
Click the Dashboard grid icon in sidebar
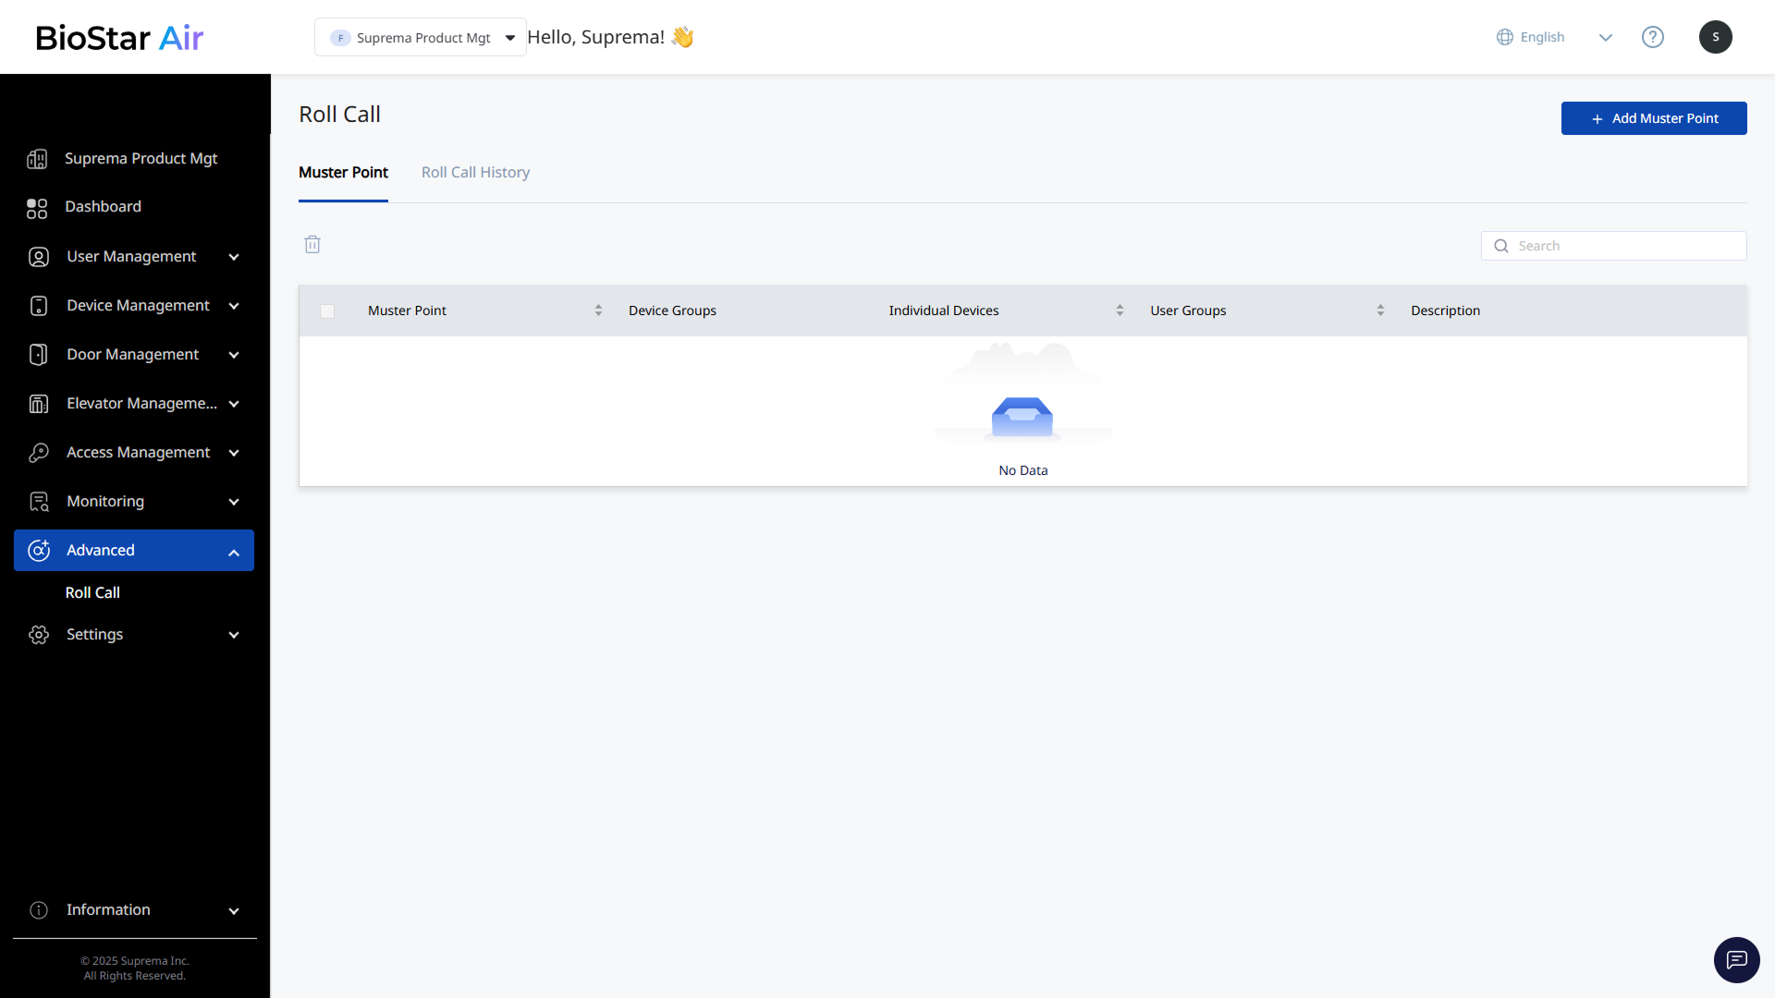[37, 208]
